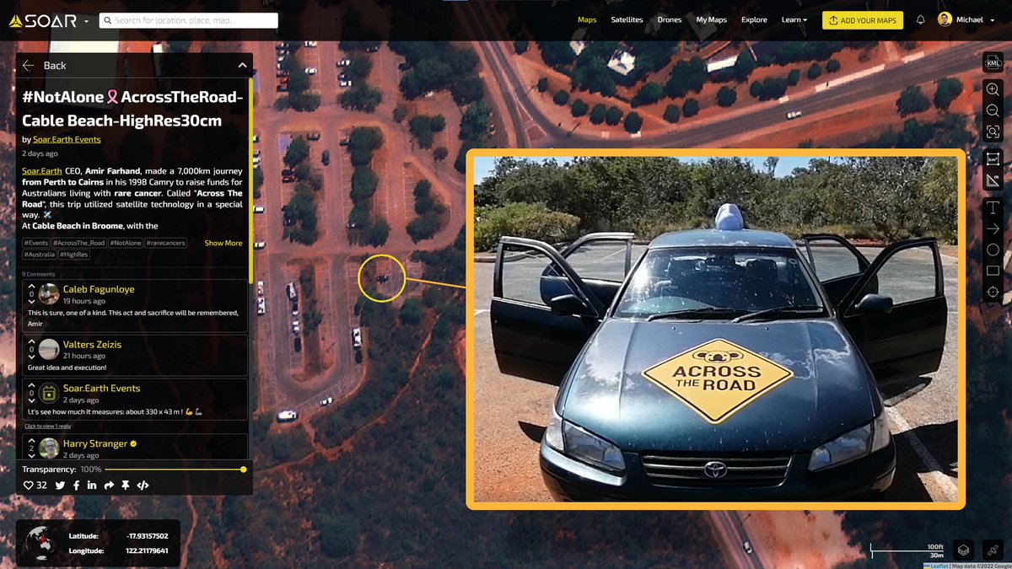Like the map with the heart icon
Image resolution: width=1012 pixels, height=569 pixels.
(28, 486)
